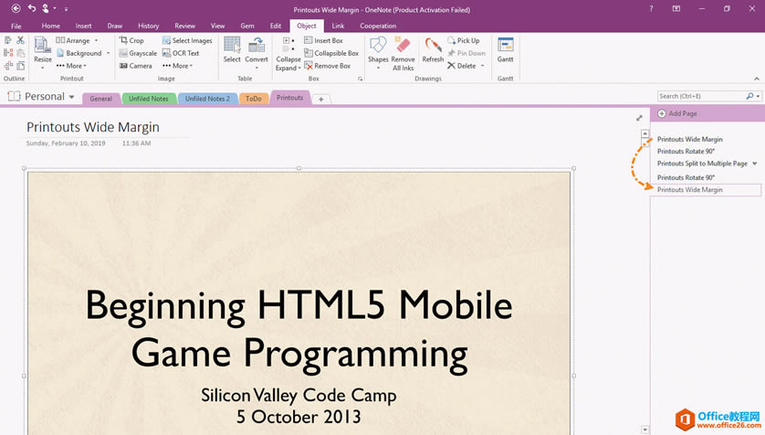Click Crop image tool
This screenshot has height=435, width=765.
click(x=131, y=40)
